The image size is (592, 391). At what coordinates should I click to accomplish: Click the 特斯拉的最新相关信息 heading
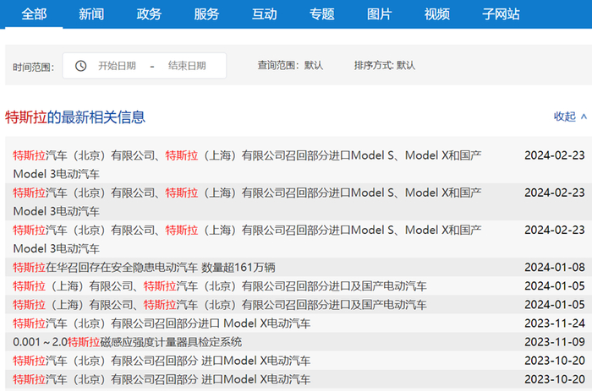coord(75,117)
